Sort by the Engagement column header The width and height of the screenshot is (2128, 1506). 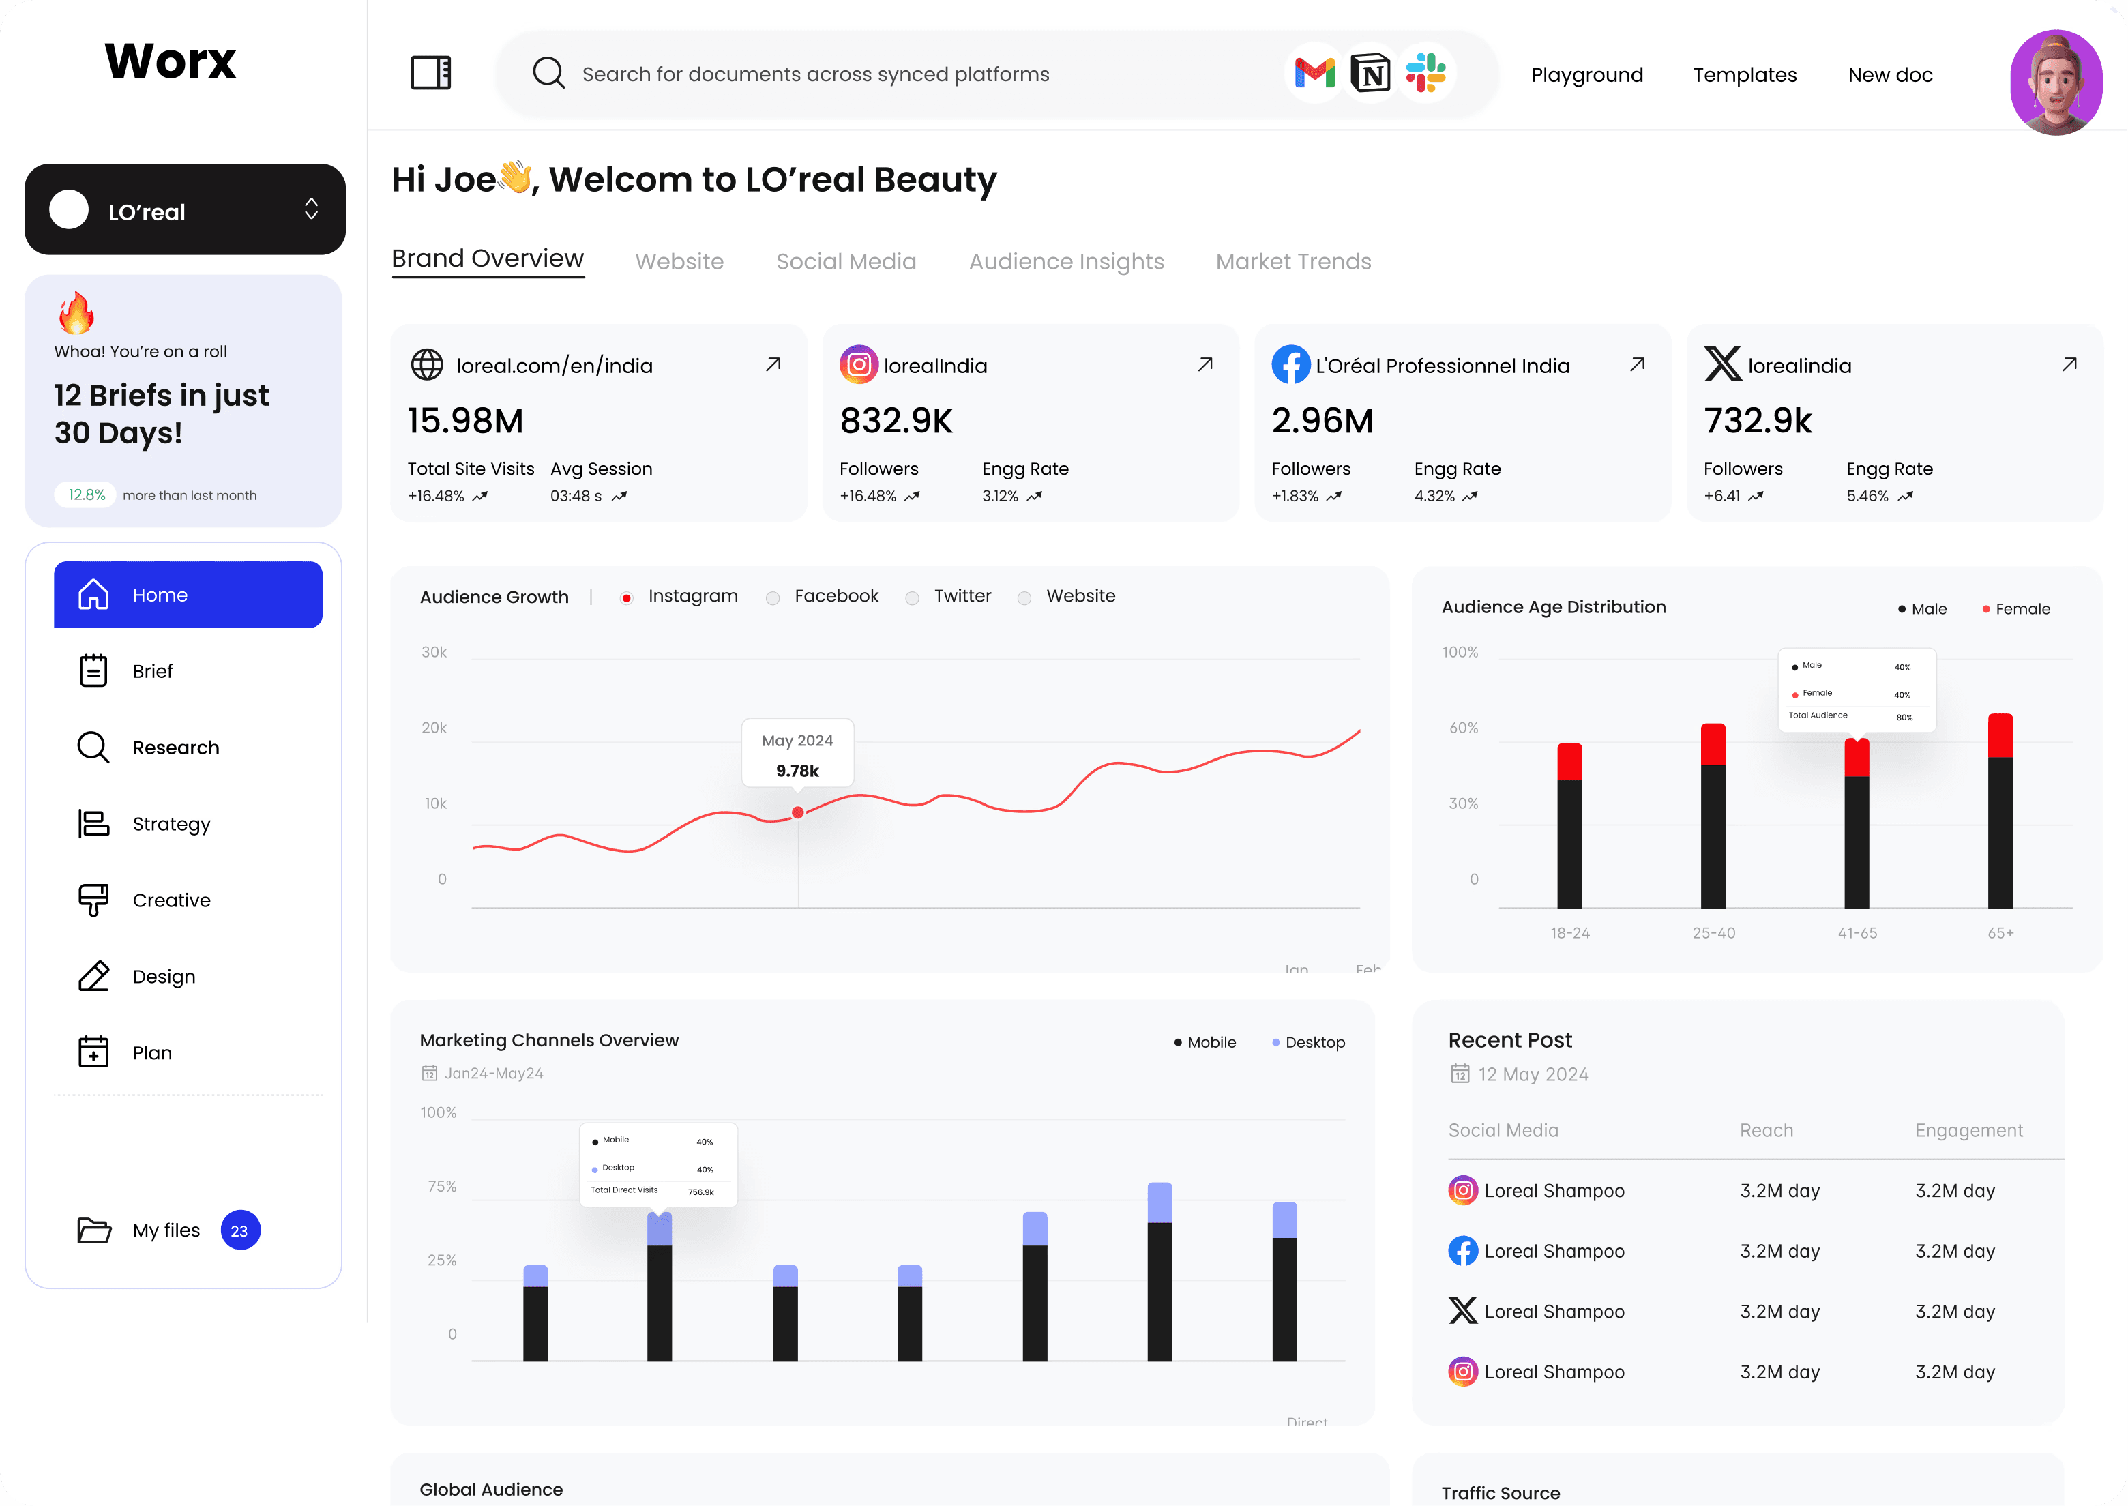1968,1130
